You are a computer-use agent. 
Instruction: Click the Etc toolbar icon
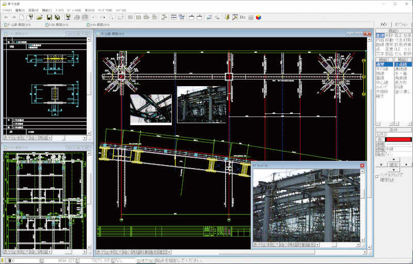[242, 18]
